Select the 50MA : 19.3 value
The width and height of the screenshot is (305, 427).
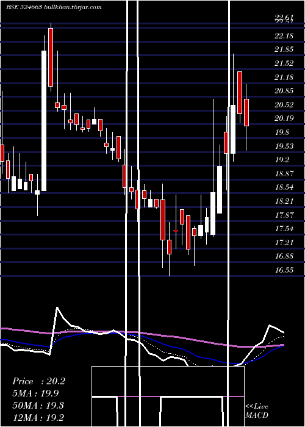coord(38,406)
